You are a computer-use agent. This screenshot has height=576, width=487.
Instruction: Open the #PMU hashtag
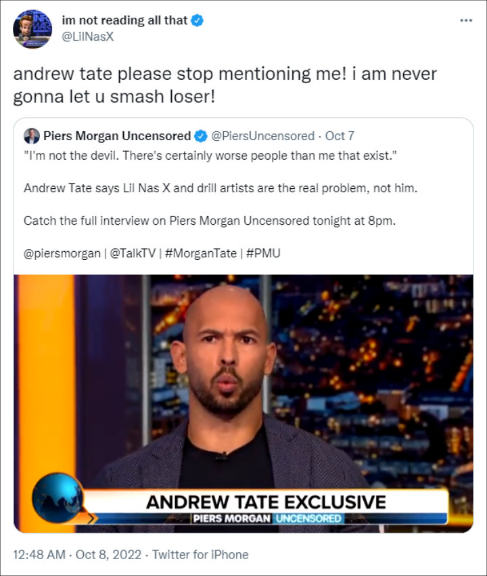263,253
